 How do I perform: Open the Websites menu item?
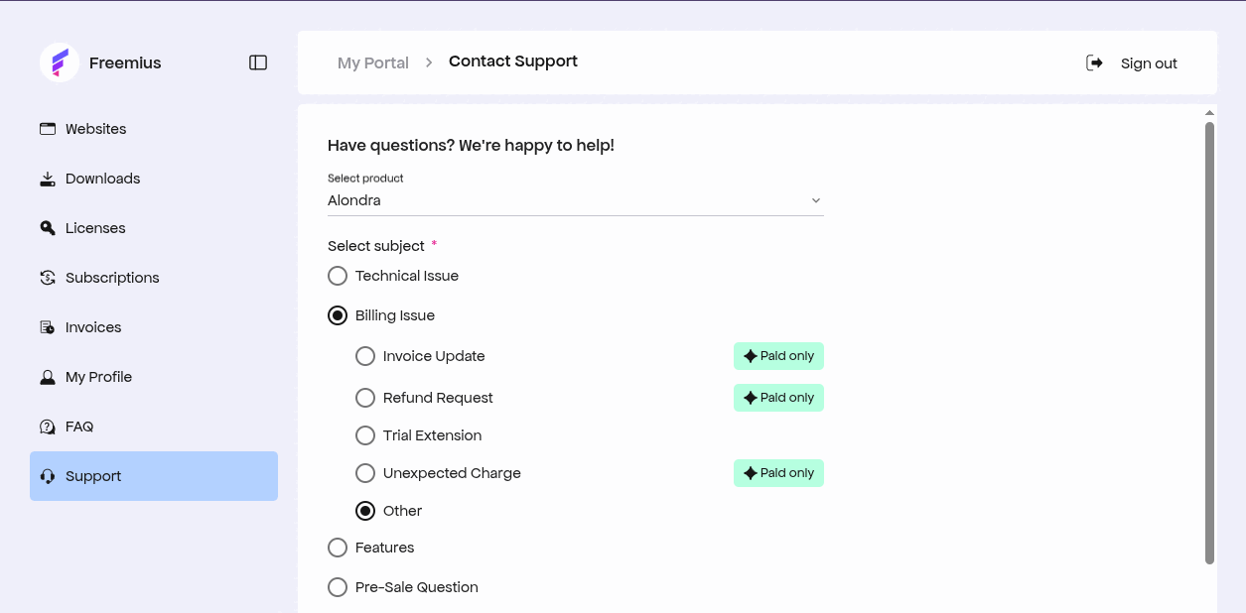154,129
